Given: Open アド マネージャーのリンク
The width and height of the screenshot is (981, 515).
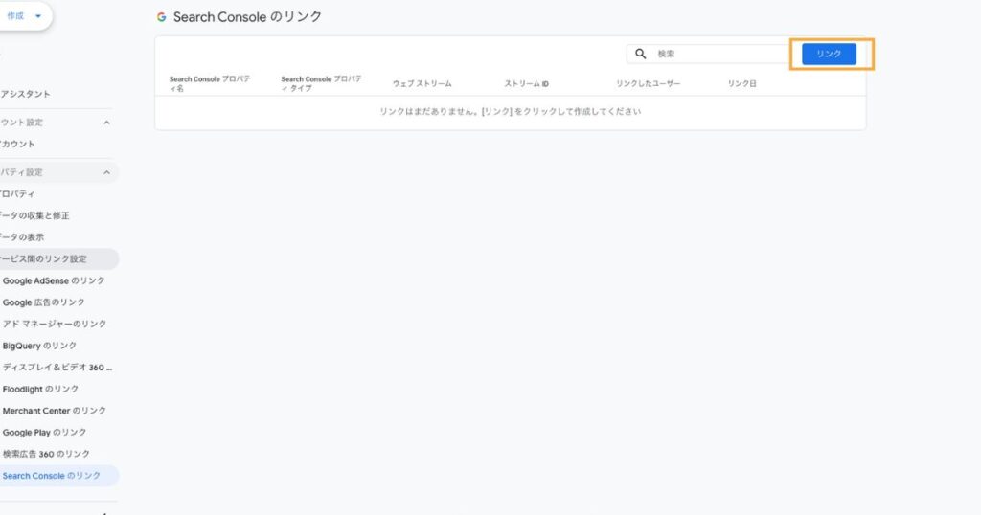Looking at the screenshot, I should (x=55, y=324).
